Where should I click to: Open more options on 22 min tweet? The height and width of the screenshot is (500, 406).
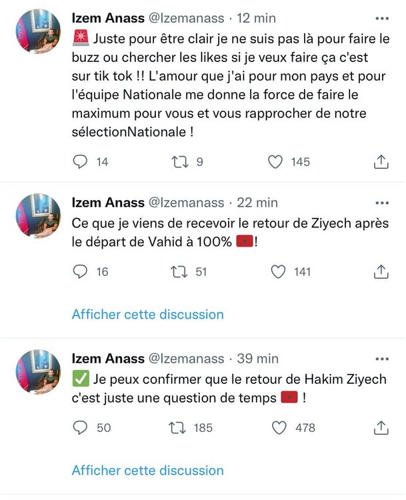coord(382,202)
